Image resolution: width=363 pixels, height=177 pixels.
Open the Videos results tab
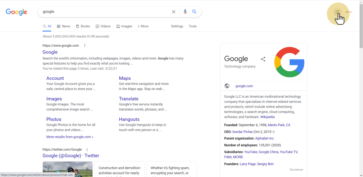coord(103,26)
